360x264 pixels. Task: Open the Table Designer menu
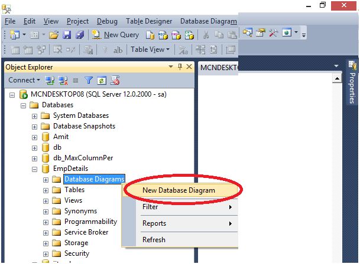(x=149, y=21)
